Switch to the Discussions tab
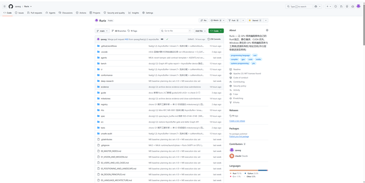 [66, 13]
